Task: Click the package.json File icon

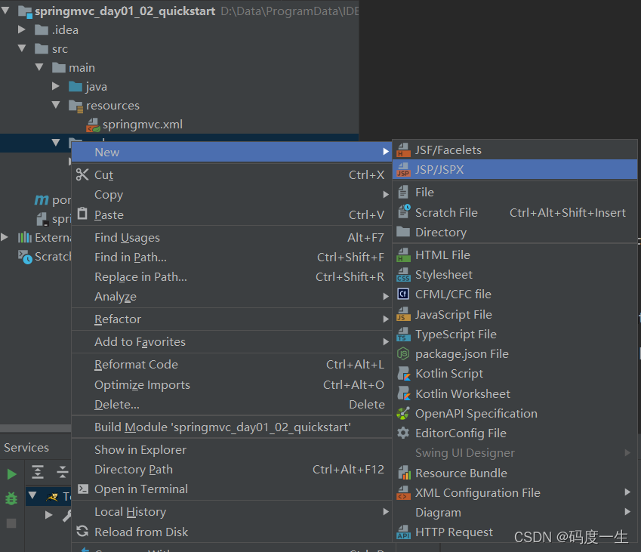Action: pyautogui.click(x=403, y=353)
